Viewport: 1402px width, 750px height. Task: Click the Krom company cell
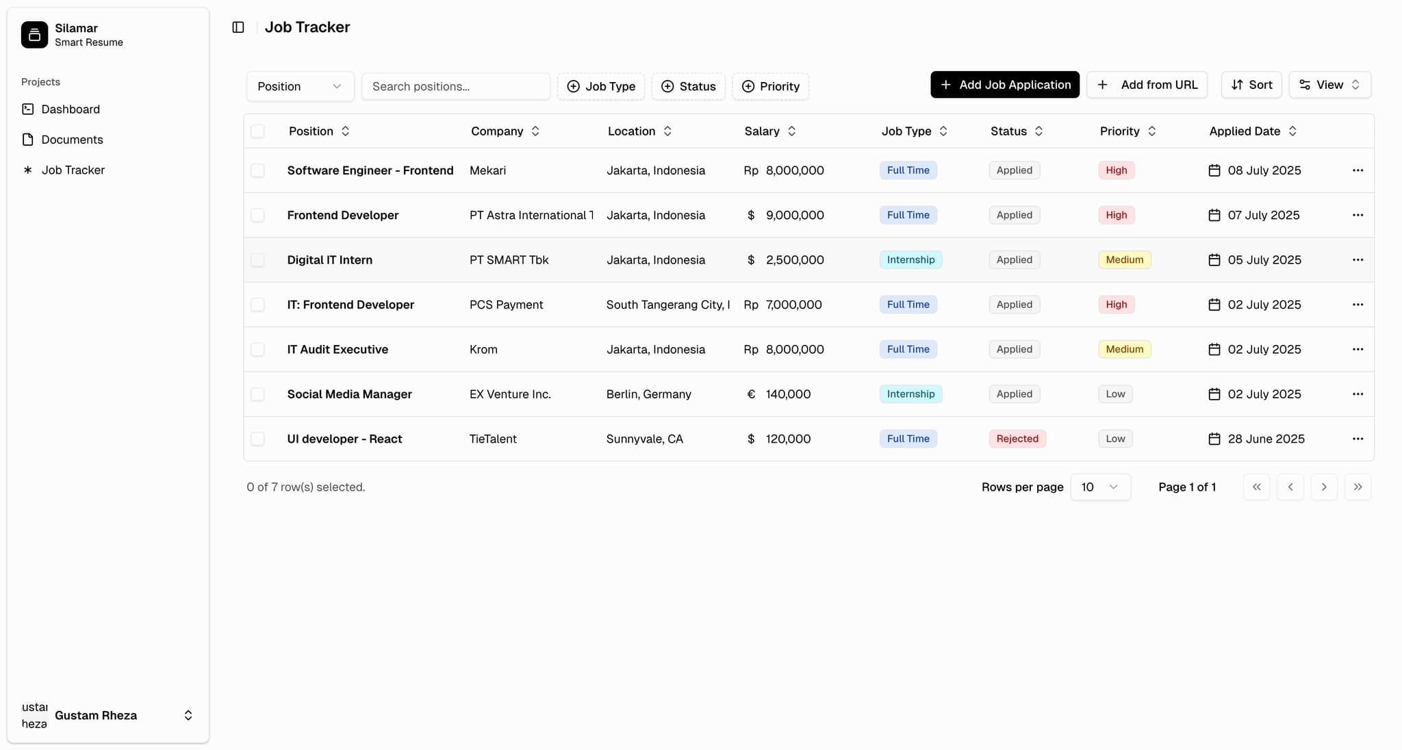click(483, 350)
